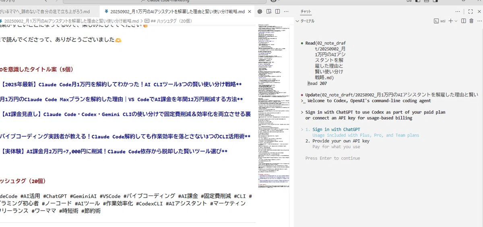Image resolution: width=483 pixels, height=227 pixels.
Task: Click title line 【2025年最新】Claude Code月1万円
Action: pos(121,85)
